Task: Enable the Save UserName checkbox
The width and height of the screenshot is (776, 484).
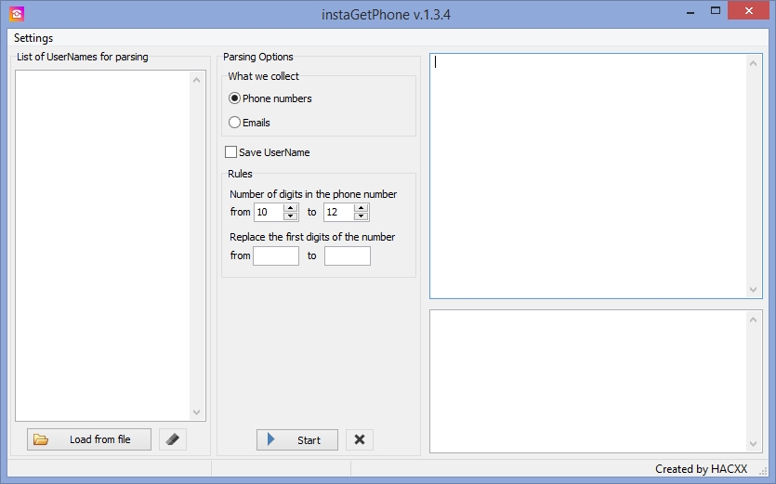Action: tap(230, 152)
